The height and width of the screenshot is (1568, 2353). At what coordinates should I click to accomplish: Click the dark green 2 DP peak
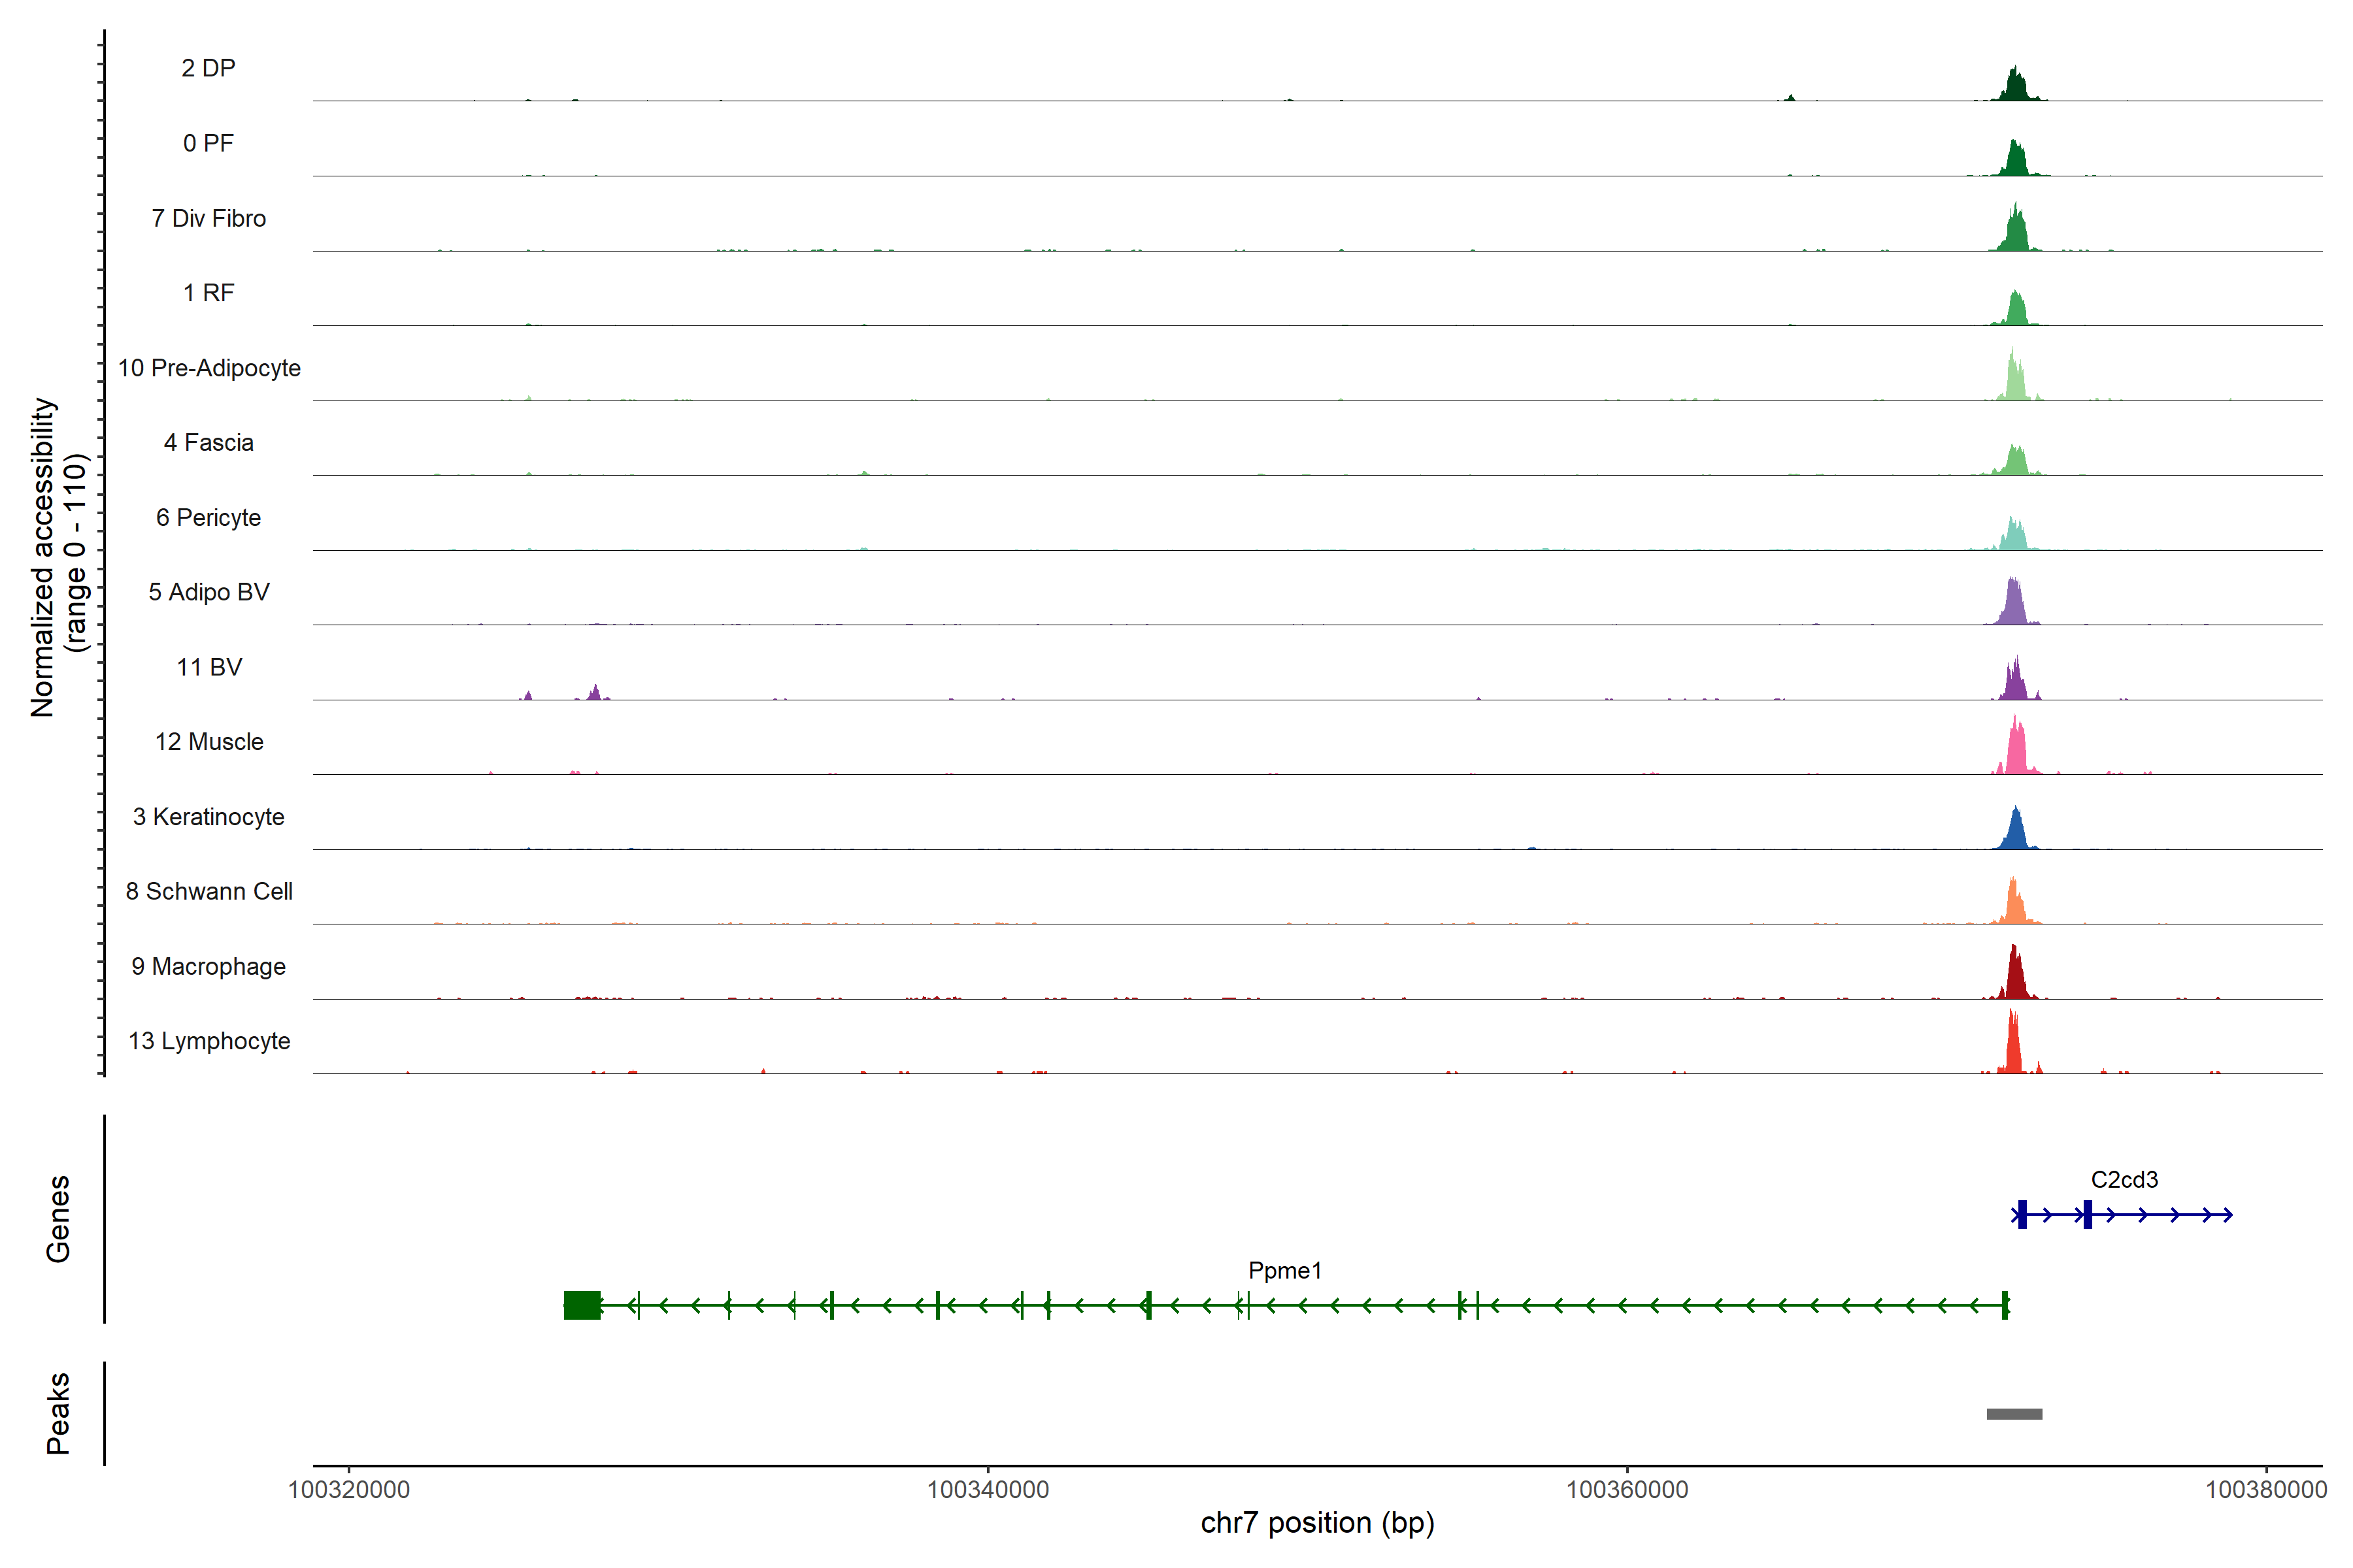click(2015, 86)
